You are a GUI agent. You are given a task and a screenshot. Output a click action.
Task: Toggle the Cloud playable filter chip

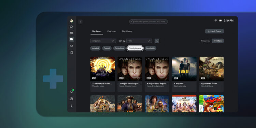point(135,48)
